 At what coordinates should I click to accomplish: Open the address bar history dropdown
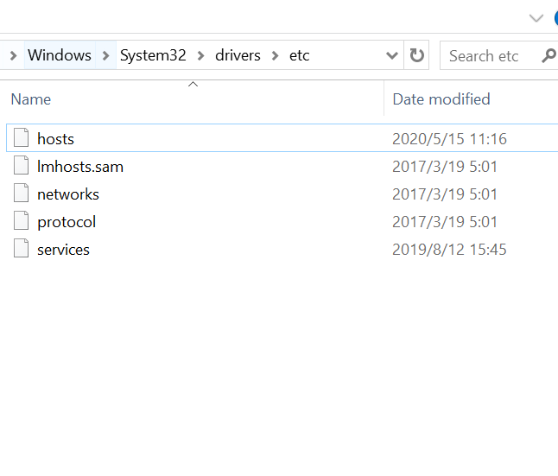pos(391,55)
